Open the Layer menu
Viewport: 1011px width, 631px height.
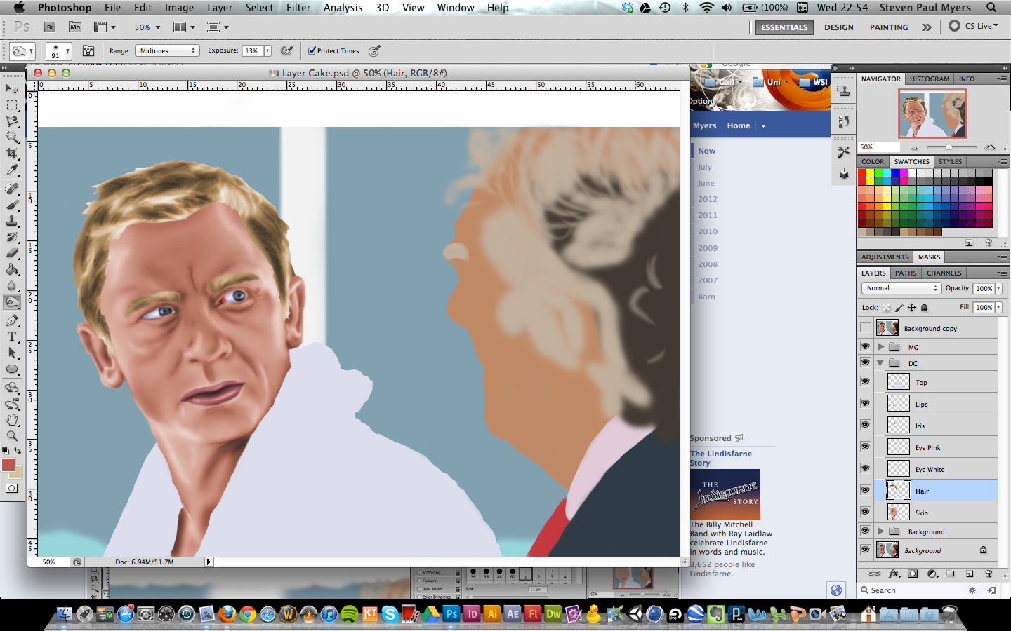pyautogui.click(x=220, y=8)
